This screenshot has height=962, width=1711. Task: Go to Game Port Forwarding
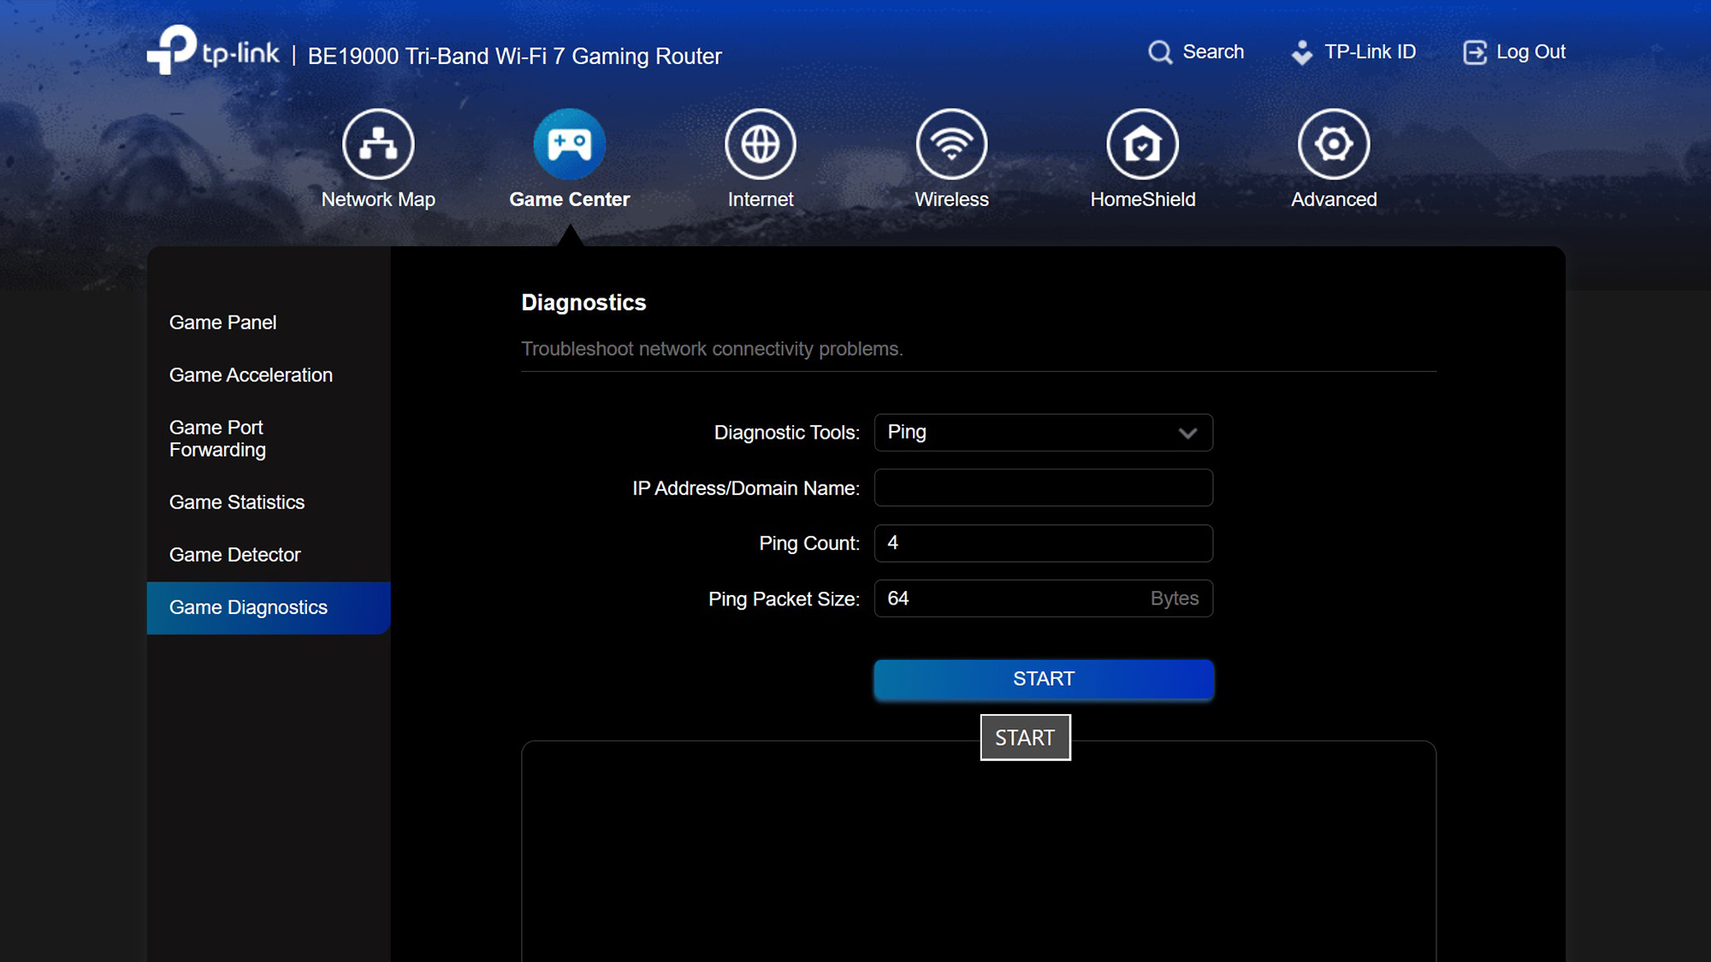(x=217, y=438)
